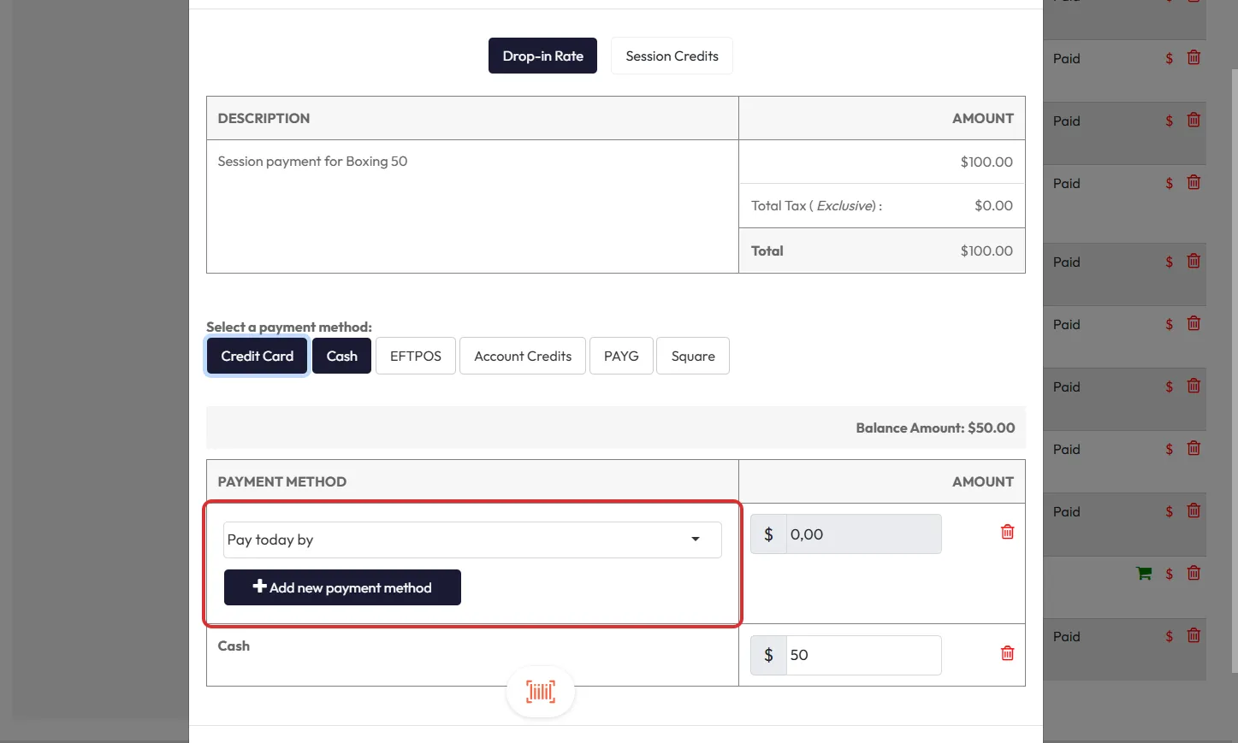1238x743 pixels.
Task: Click the dollar icon beside the green cart
Action: [x=1169, y=574]
